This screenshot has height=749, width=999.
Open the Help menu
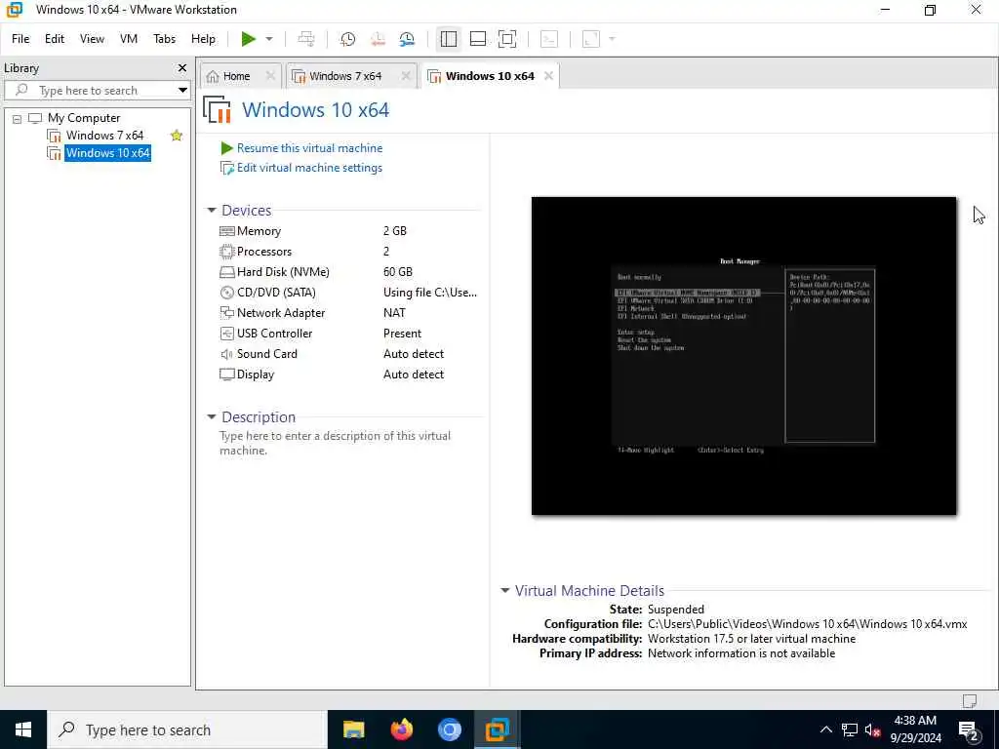coord(203,39)
